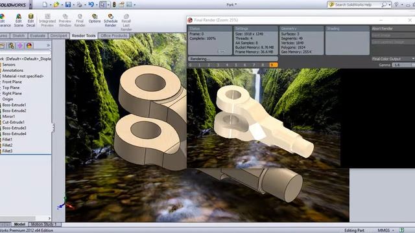The image size is (415, 233).
Task: Select Boss-Extrude3 feature
Action: point(14,128)
